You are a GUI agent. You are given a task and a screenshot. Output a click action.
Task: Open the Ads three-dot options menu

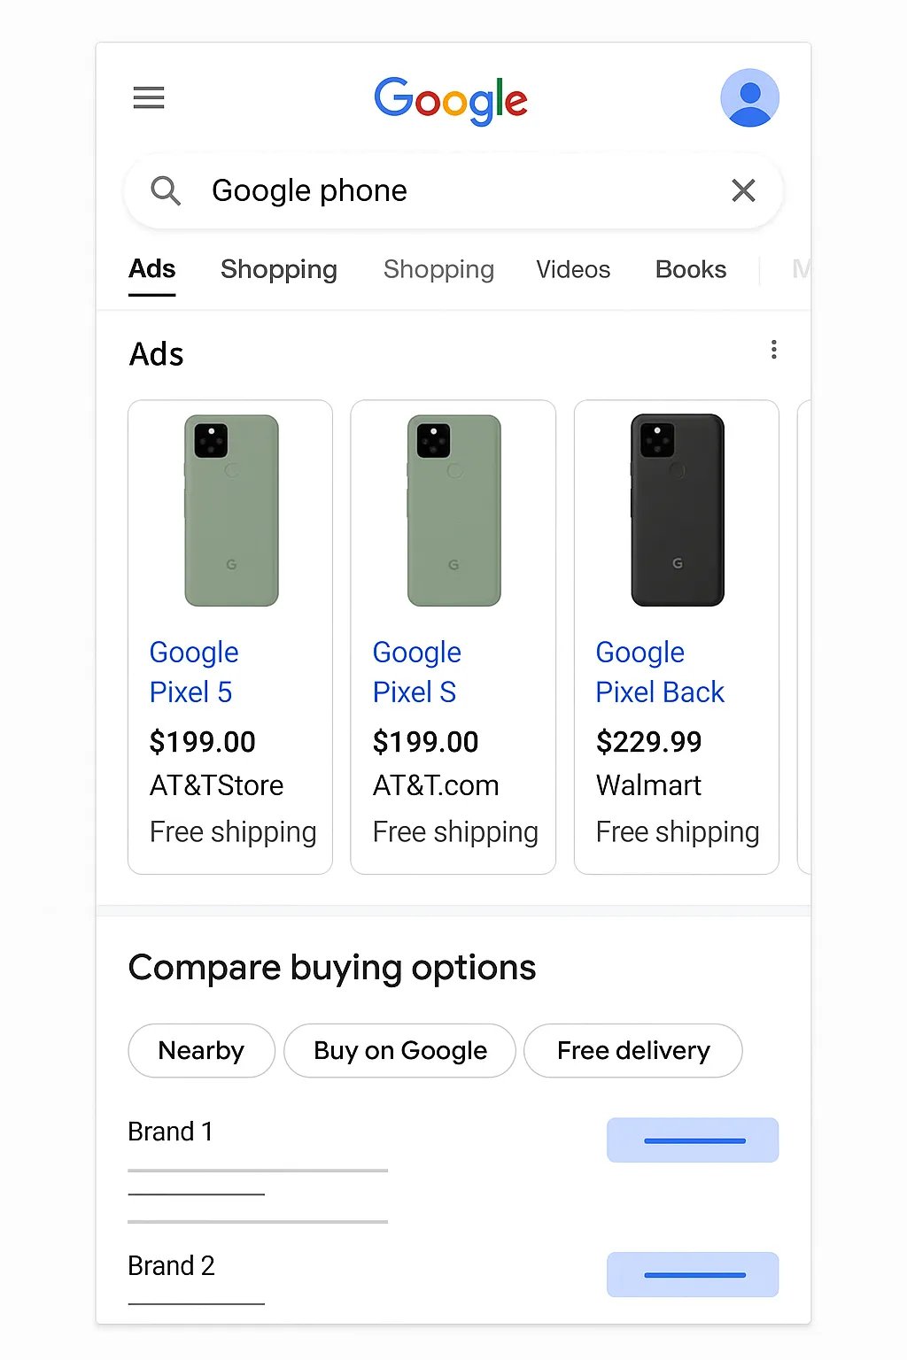pyautogui.click(x=774, y=350)
